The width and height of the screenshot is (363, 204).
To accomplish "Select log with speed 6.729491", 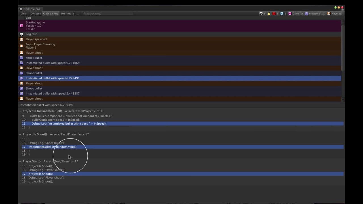I will coord(180,78).
